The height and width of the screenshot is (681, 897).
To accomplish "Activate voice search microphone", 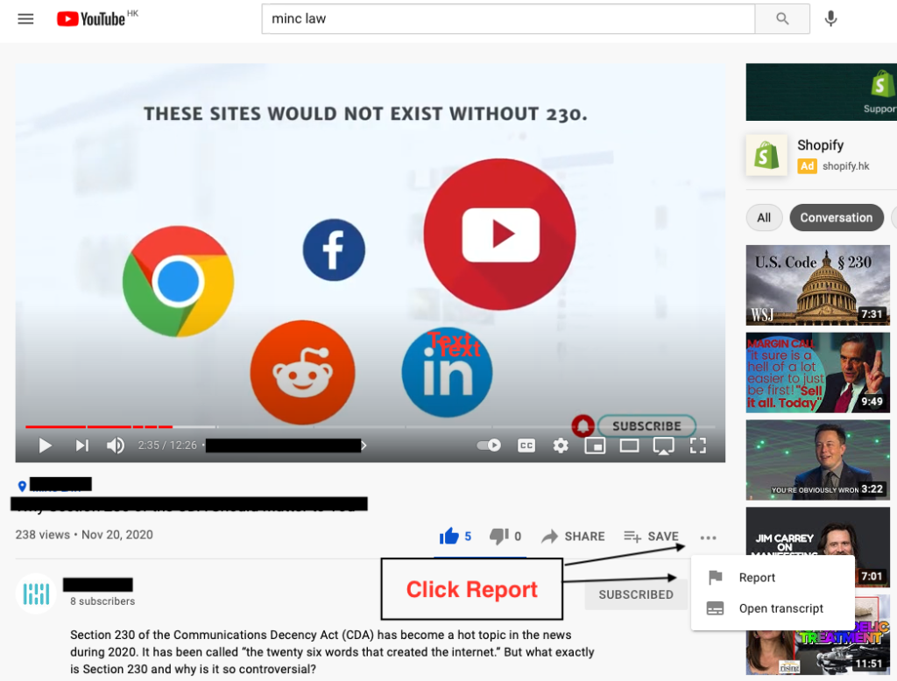I will coord(830,19).
